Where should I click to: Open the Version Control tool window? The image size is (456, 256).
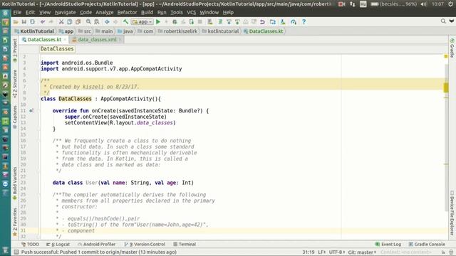pos(145,244)
